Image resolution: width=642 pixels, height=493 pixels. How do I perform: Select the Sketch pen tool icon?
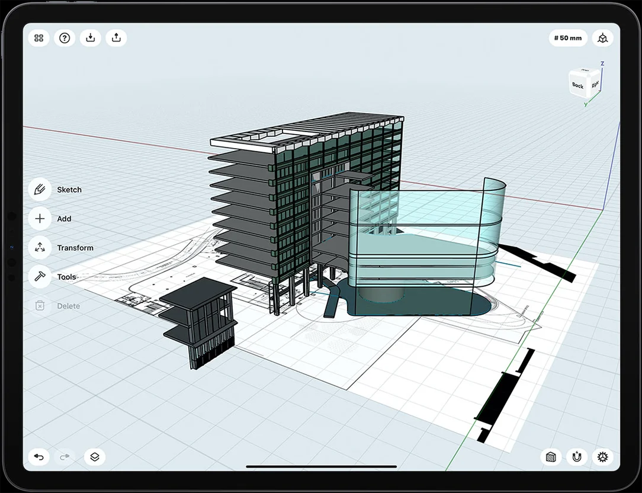(40, 190)
